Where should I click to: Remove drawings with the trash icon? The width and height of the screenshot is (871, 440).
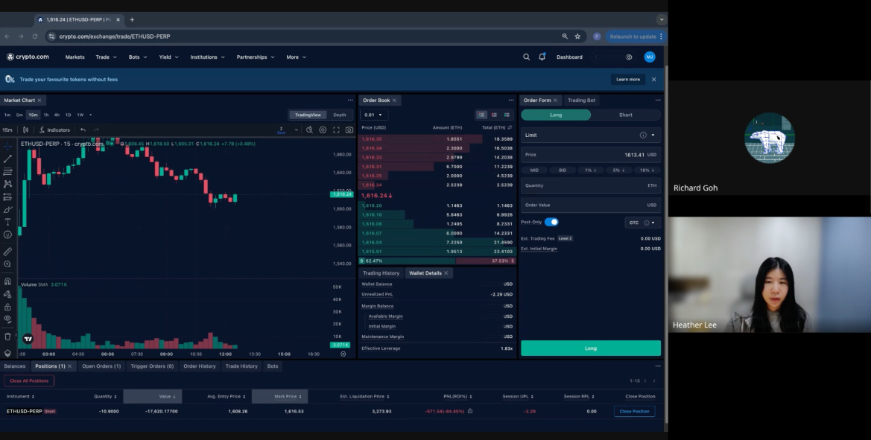[x=7, y=337]
